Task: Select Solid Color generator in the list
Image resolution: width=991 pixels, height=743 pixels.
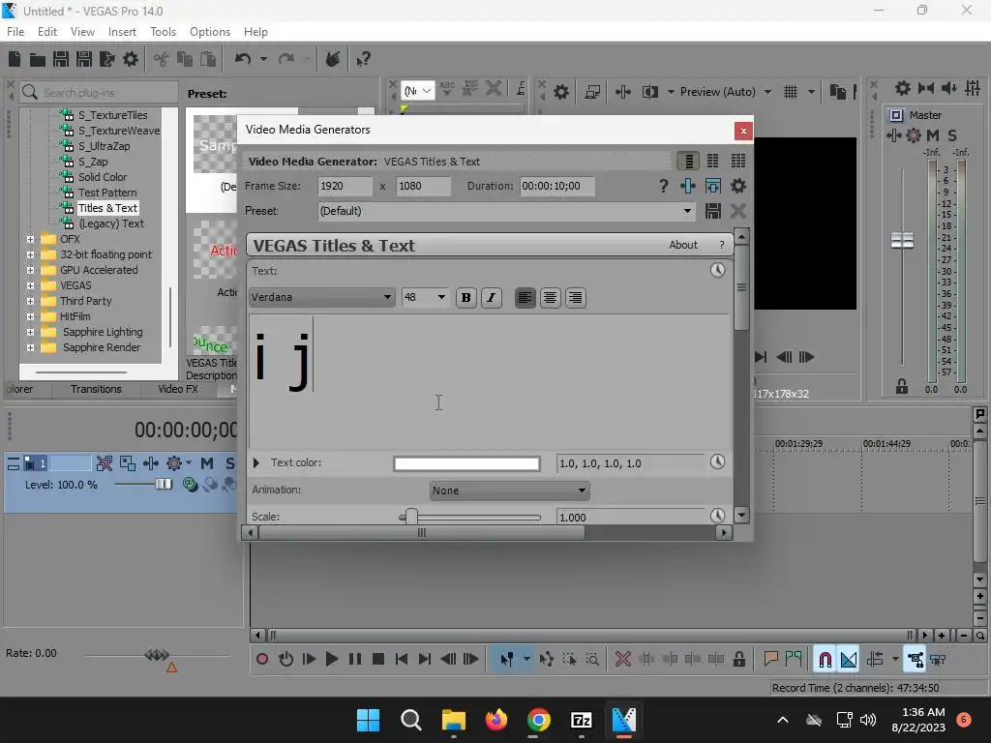Action: 103,177
